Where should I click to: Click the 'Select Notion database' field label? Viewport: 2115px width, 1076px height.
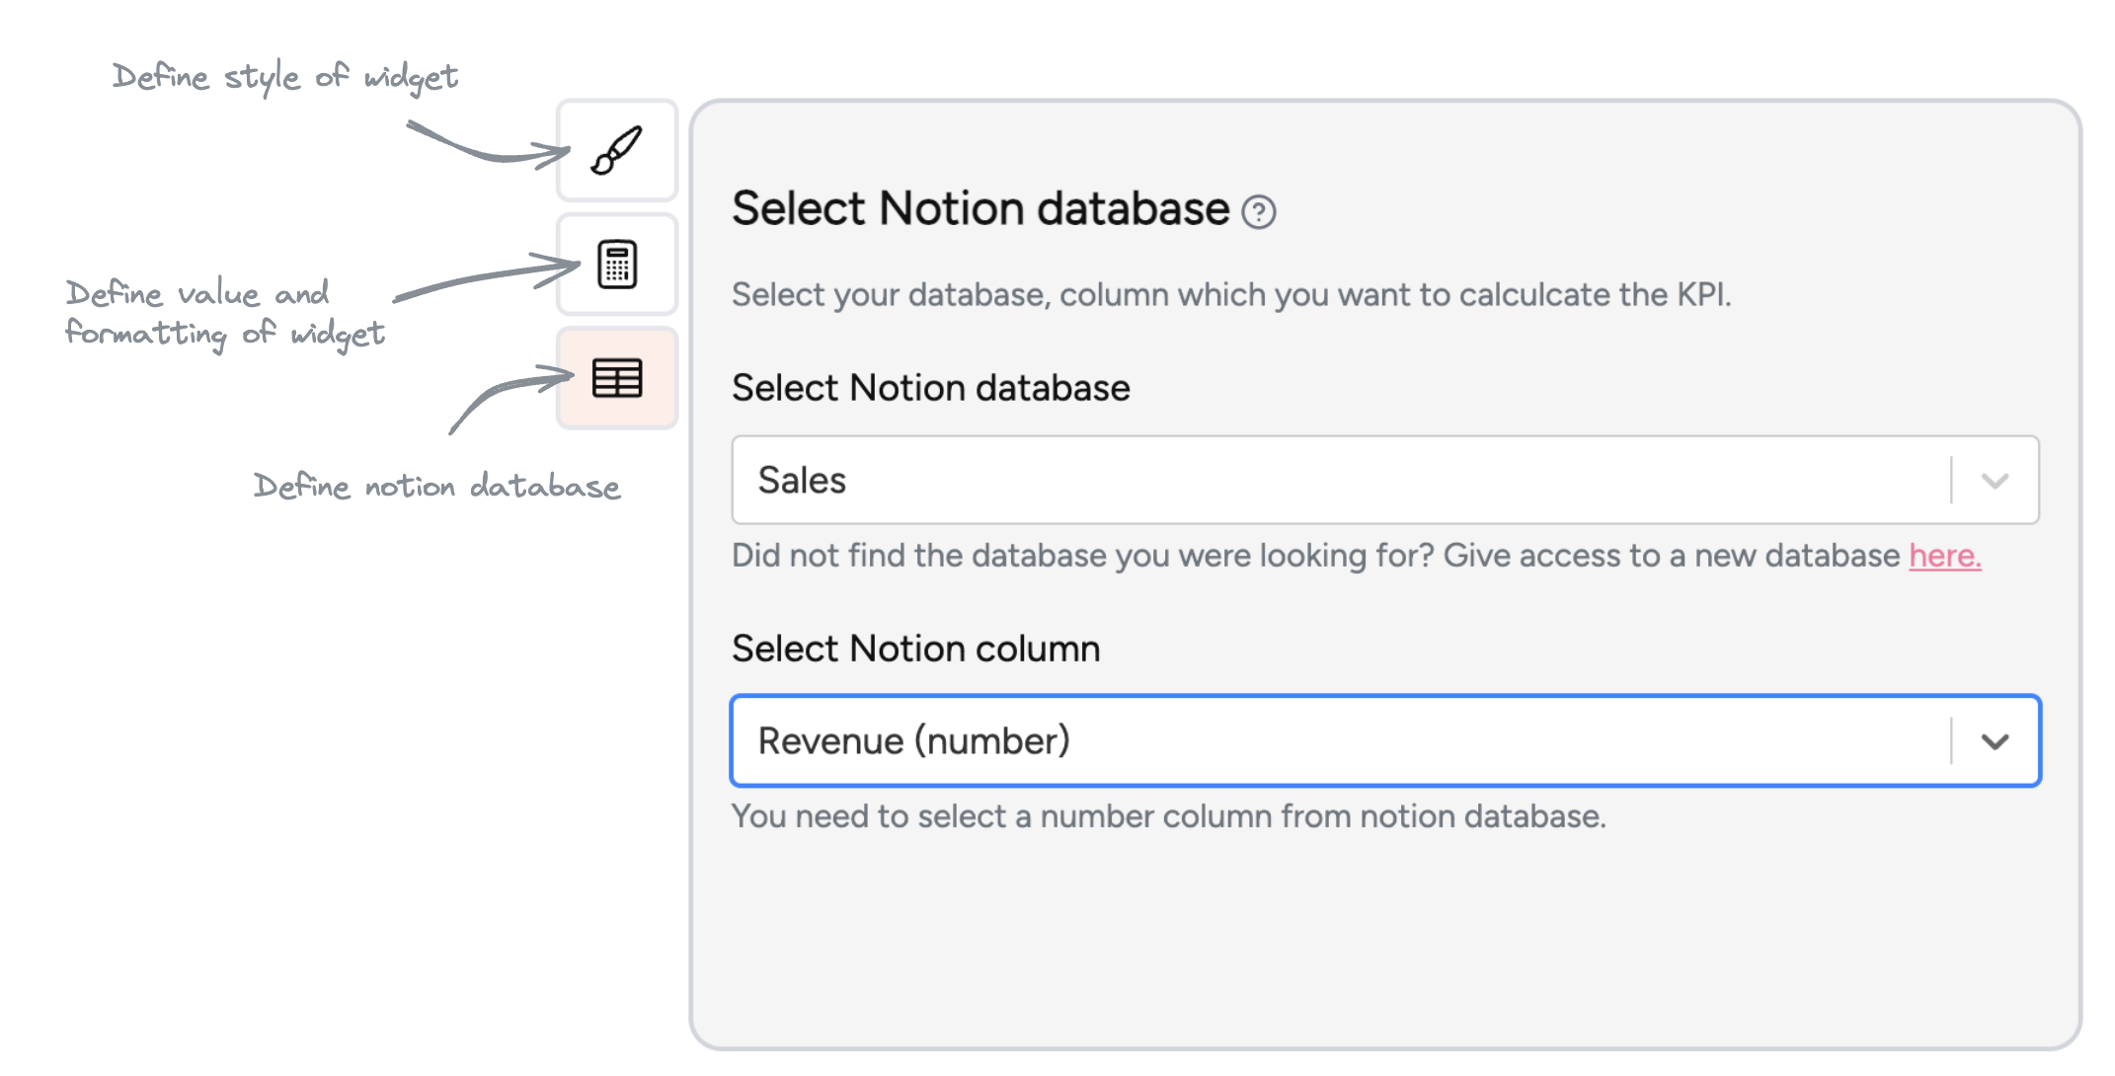click(930, 388)
